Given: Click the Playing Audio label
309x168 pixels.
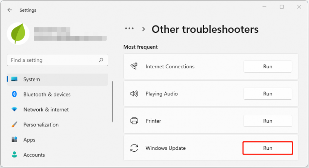Looking at the screenshot, I should point(161,94).
